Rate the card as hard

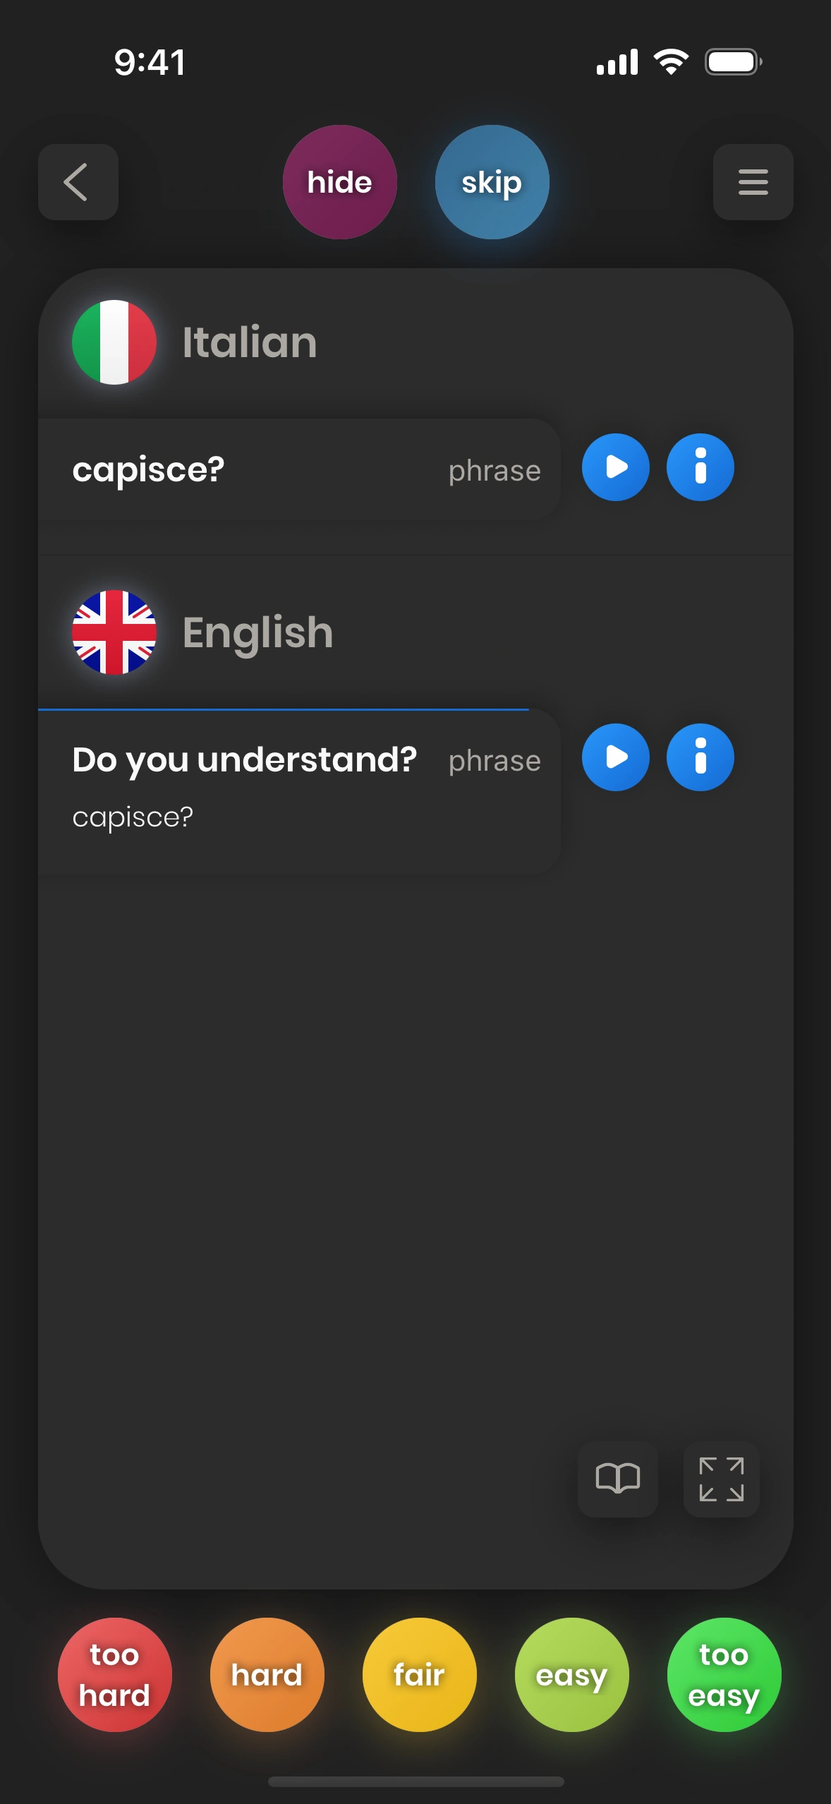(x=267, y=1674)
